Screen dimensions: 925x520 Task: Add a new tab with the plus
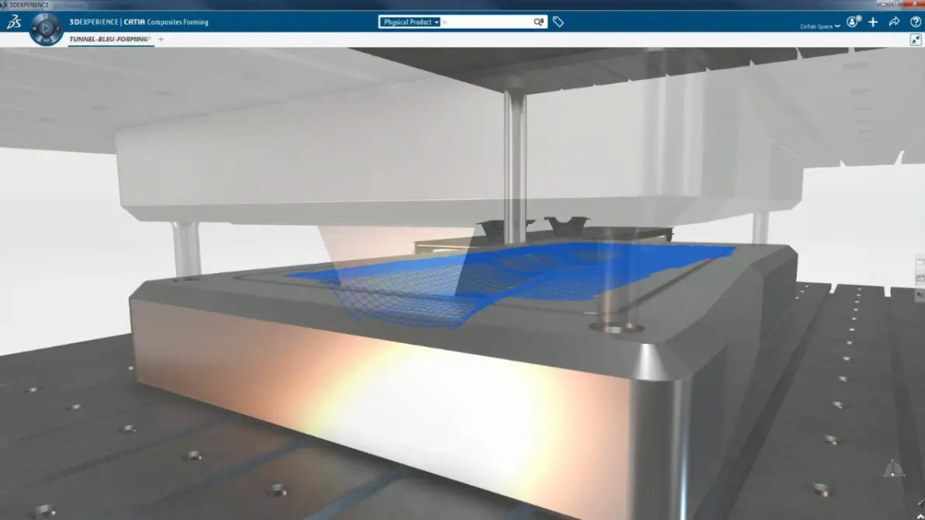coord(161,40)
